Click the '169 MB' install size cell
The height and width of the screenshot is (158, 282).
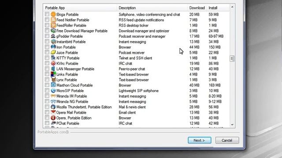pos(215,85)
